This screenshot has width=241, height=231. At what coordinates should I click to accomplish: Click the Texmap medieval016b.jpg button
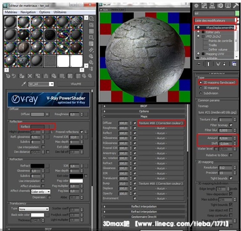[x=217, y=112]
